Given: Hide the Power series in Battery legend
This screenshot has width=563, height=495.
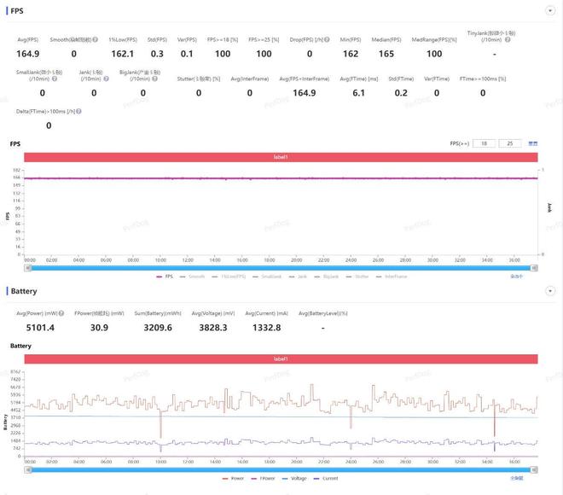Looking at the screenshot, I should coord(235,479).
